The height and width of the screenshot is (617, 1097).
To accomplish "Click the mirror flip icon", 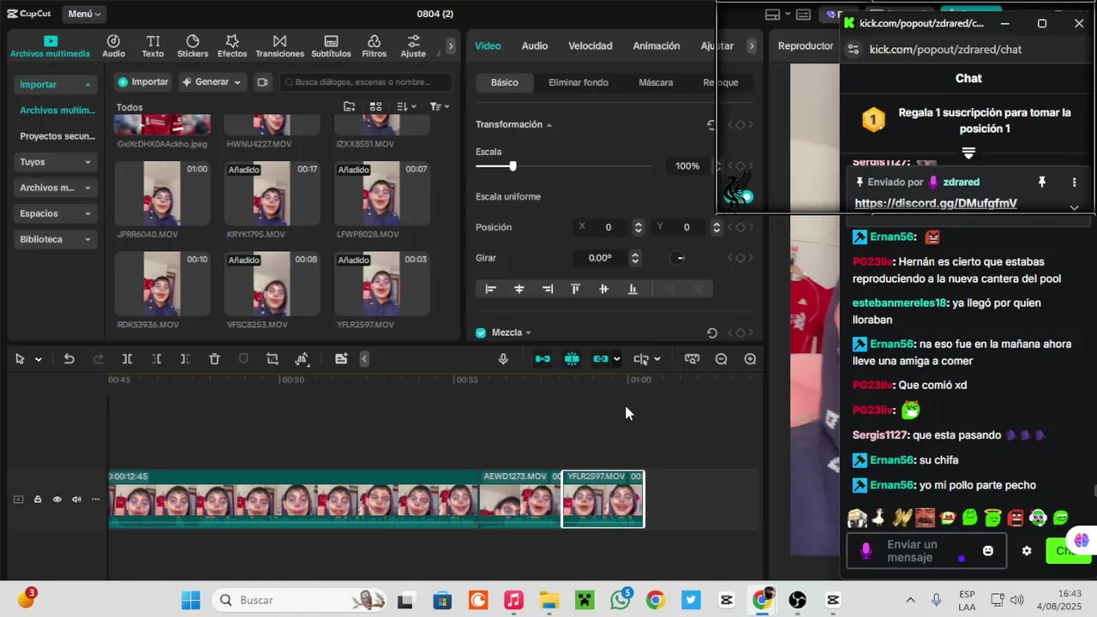I will click(302, 359).
